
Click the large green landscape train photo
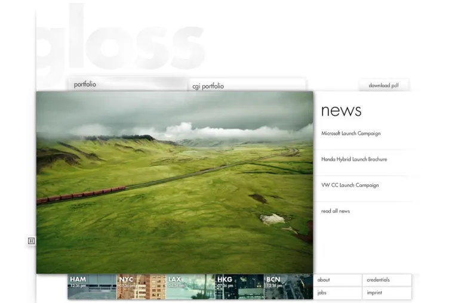point(175,183)
